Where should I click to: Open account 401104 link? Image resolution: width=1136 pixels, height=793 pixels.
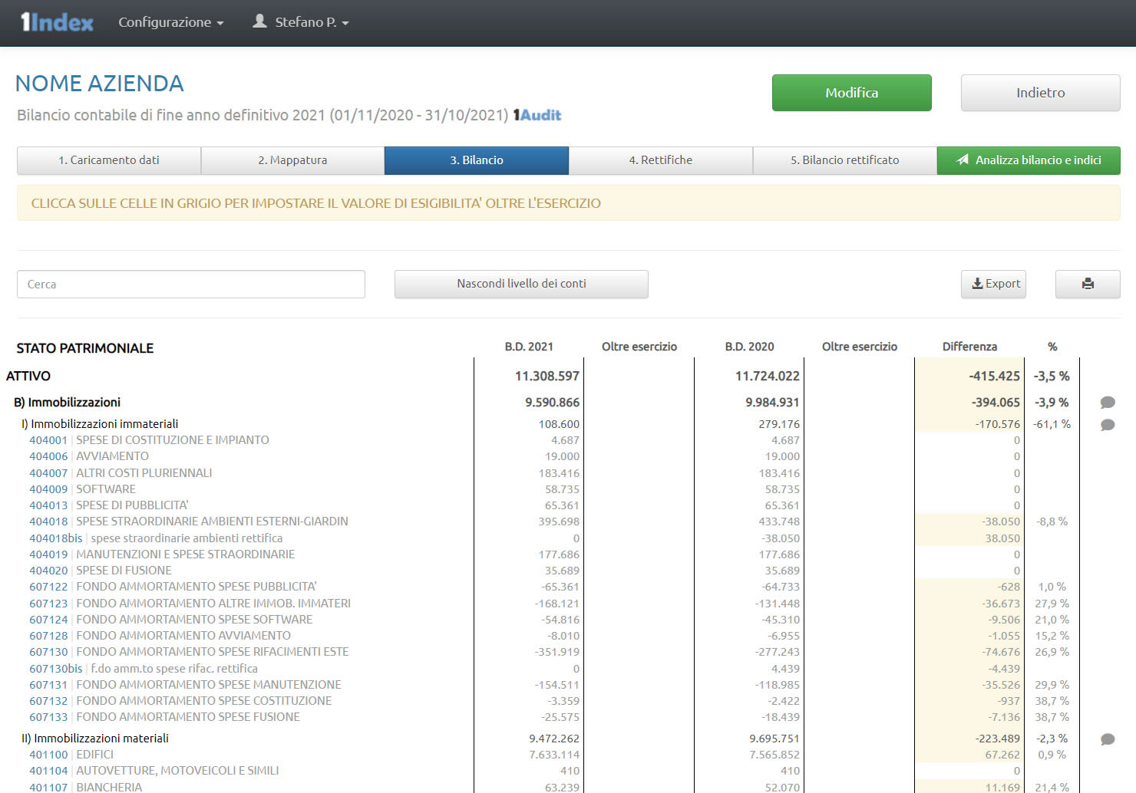pyautogui.click(x=48, y=771)
